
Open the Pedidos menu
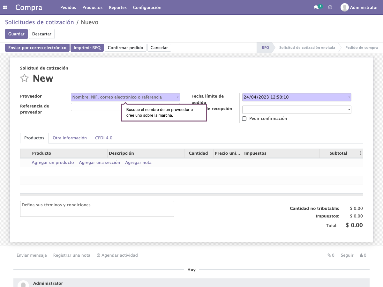(x=68, y=7)
